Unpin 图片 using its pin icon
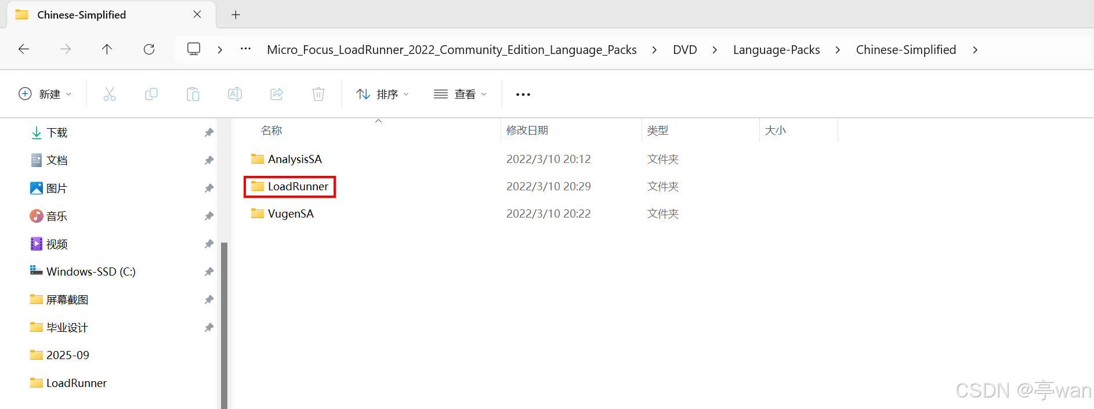Viewport: 1094px width, 409px height. tap(209, 188)
